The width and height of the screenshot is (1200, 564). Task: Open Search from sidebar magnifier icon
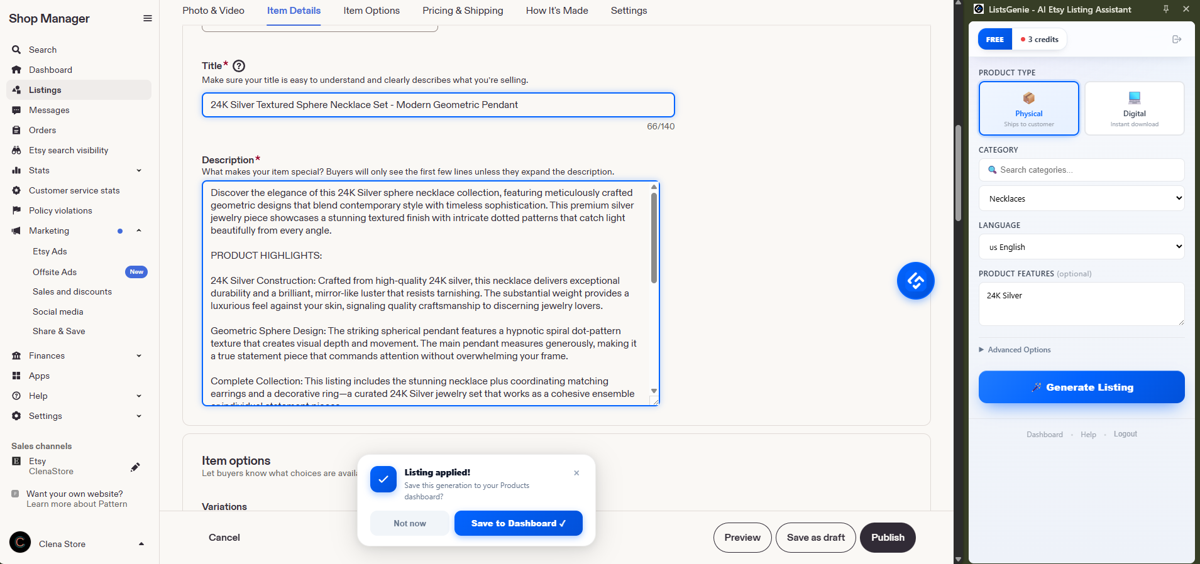coord(16,50)
